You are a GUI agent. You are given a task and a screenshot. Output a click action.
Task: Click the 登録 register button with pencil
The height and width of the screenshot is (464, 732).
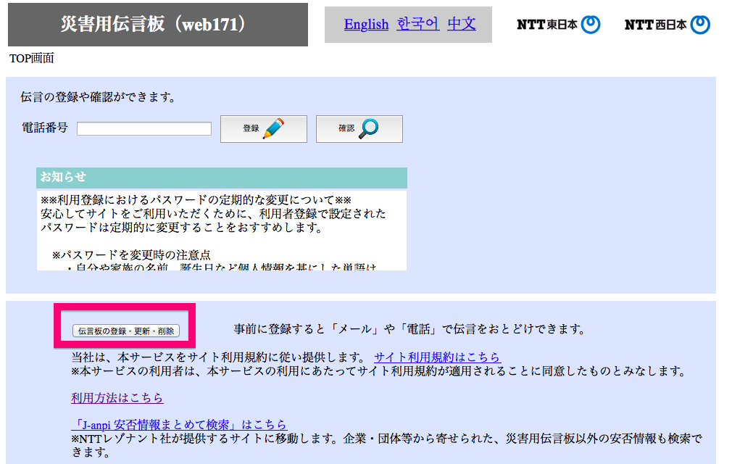264,129
